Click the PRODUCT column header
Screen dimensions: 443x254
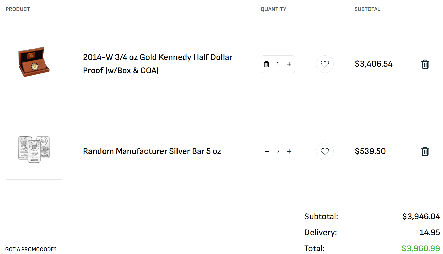tap(18, 9)
